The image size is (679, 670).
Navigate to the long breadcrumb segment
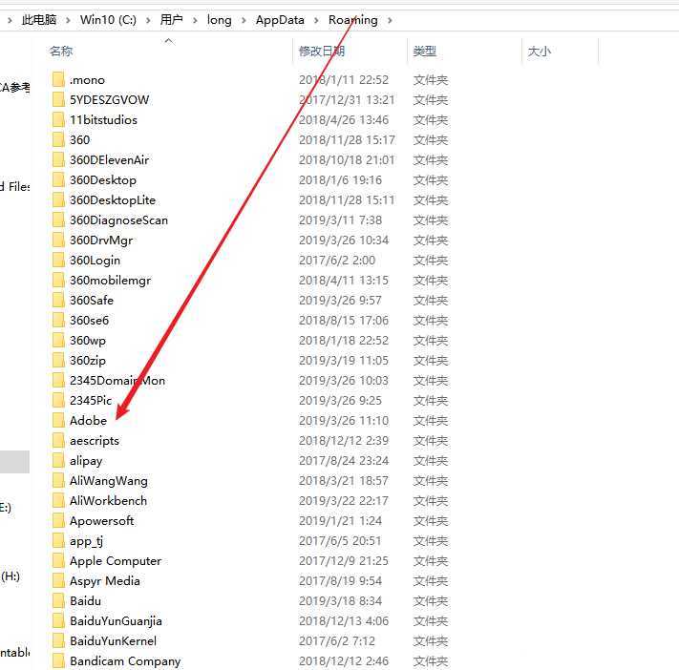[x=219, y=20]
